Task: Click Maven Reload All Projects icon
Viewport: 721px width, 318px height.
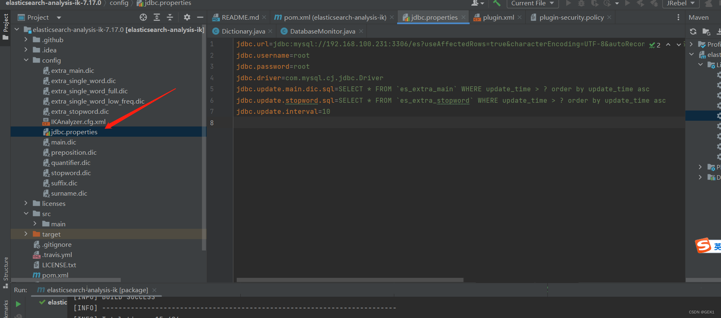Action: [693, 32]
